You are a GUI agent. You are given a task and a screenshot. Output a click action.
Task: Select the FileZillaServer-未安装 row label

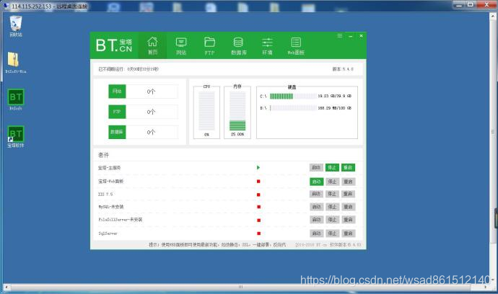pos(121,220)
